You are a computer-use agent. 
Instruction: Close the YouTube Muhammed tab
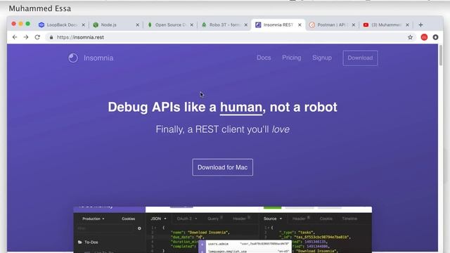407,25
